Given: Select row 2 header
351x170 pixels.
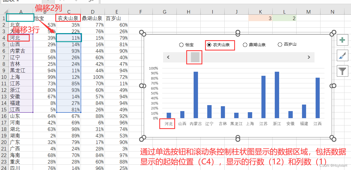Looking at the screenshot, I should [4, 25].
